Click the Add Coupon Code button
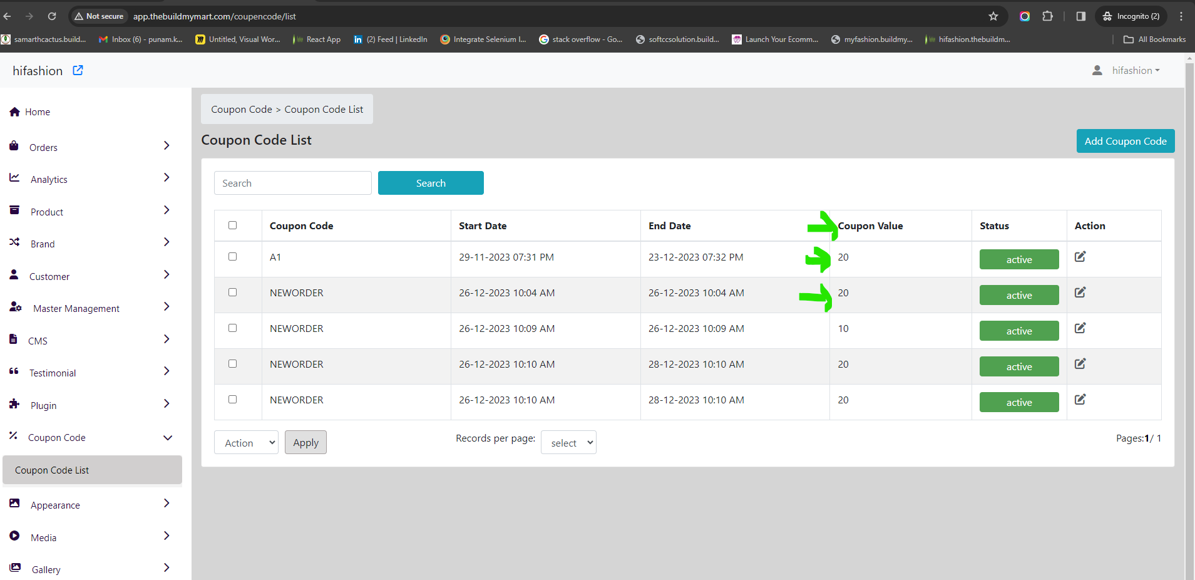The width and height of the screenshot is (1195, 580). tap(1126, 141)
